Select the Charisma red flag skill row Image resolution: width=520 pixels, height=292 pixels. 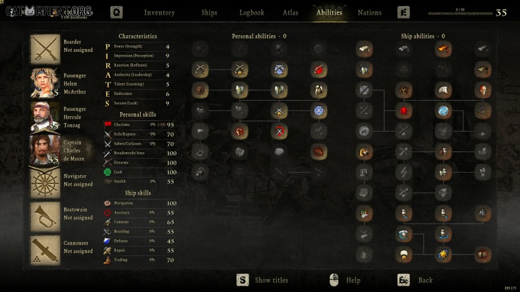pos(140,125)
